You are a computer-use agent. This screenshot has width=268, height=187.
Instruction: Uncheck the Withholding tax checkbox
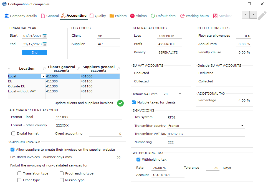click(x=138, y=160)
